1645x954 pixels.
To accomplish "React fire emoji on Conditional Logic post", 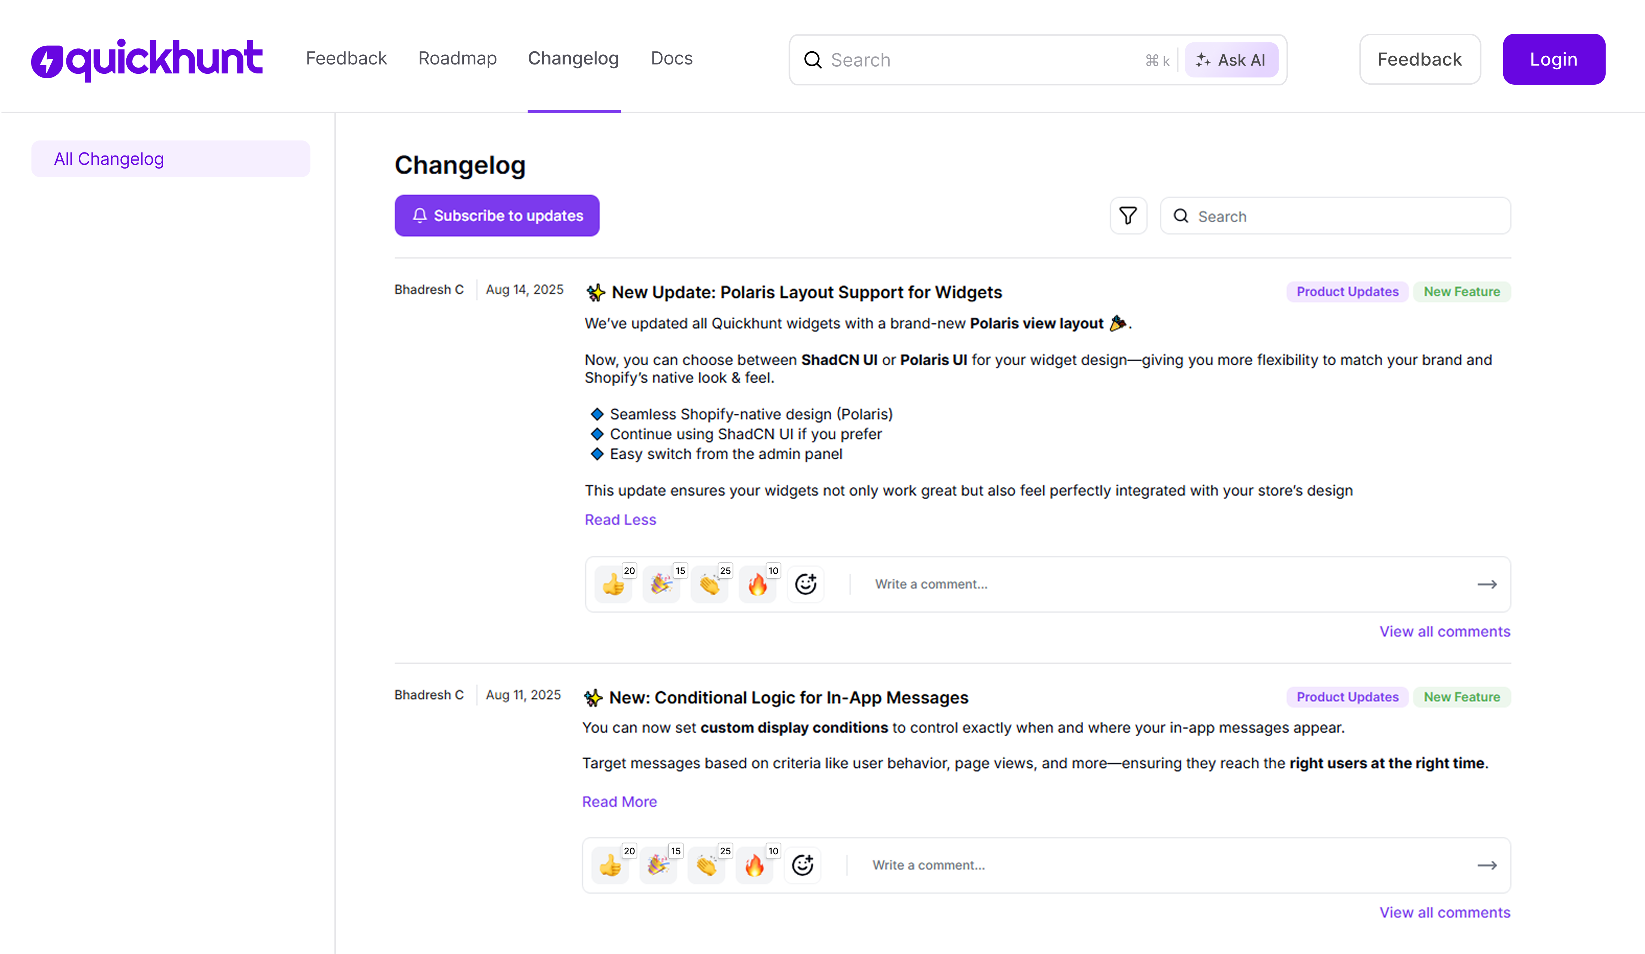I will [x=754, y=865].
